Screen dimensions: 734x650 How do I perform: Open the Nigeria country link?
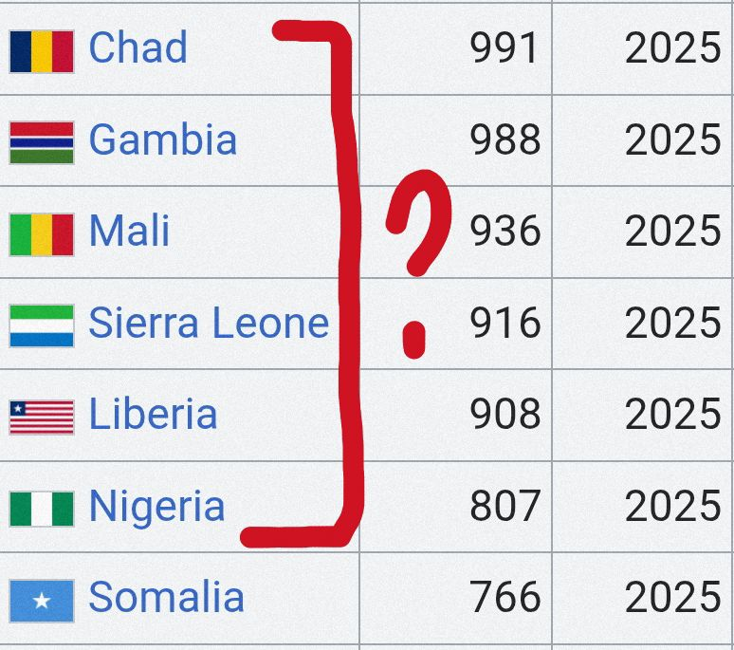coord(156,506)
